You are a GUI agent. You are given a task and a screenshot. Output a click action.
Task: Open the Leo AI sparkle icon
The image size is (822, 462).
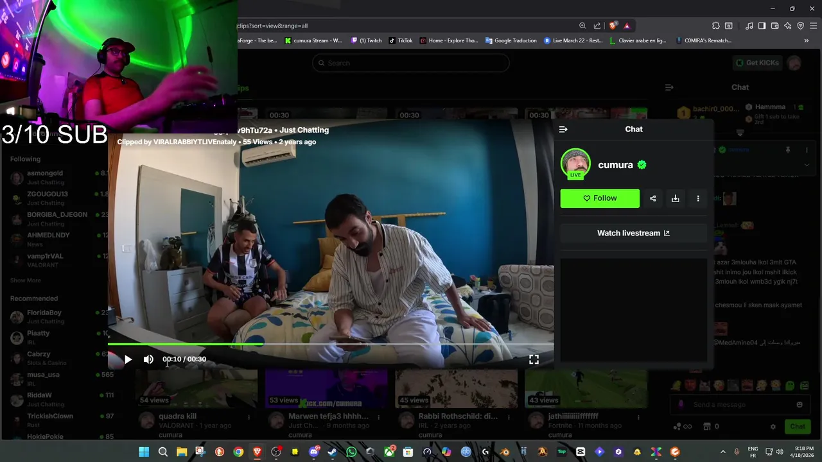[787, 26]
